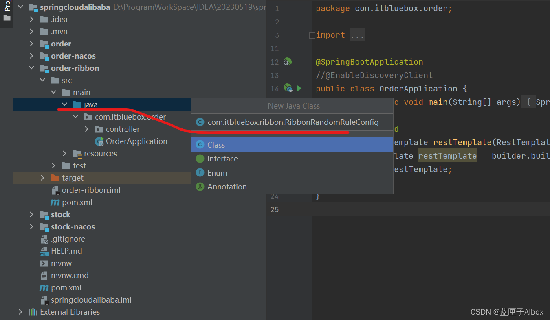Click the blue java source folder icon
The image size is (550, 320).
click(x=77, y=105)
